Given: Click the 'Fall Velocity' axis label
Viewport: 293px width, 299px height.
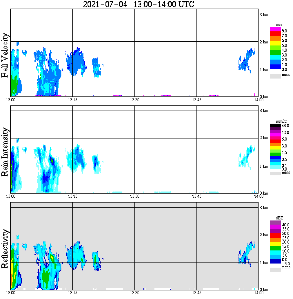Looking at the screenshot, I should 5,55.
